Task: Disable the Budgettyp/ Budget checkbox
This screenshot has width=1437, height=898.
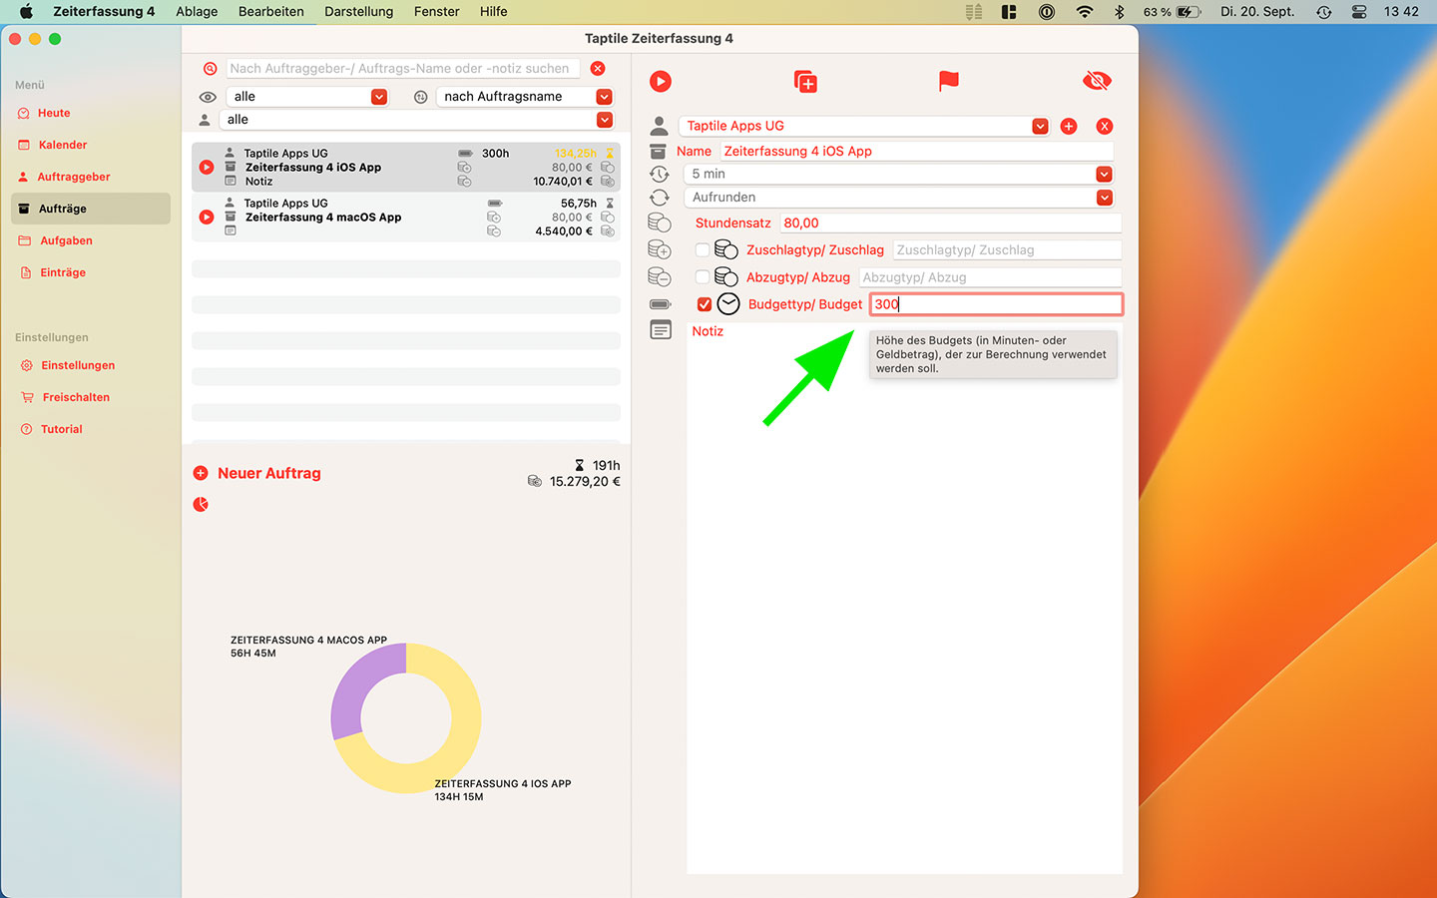Action: coord(705,304)
